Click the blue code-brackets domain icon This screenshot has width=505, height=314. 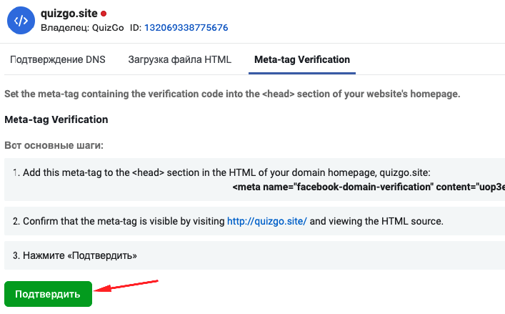click(21, 21)
